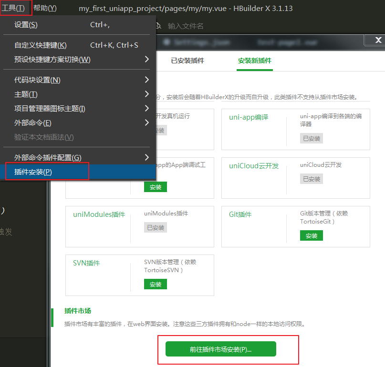Install the Git插件 plugin

(312, 235)
